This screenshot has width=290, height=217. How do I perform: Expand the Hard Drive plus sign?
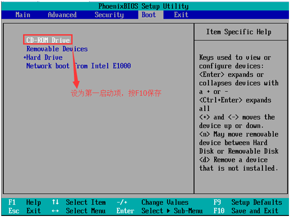click(24, 58)
